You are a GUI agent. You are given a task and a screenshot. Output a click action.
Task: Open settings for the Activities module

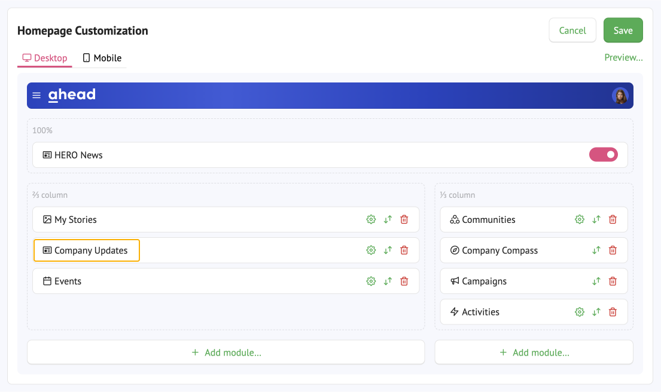(x=579, y=311)
